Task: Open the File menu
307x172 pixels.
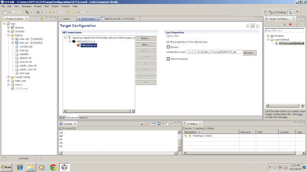Action: [3, 6]
